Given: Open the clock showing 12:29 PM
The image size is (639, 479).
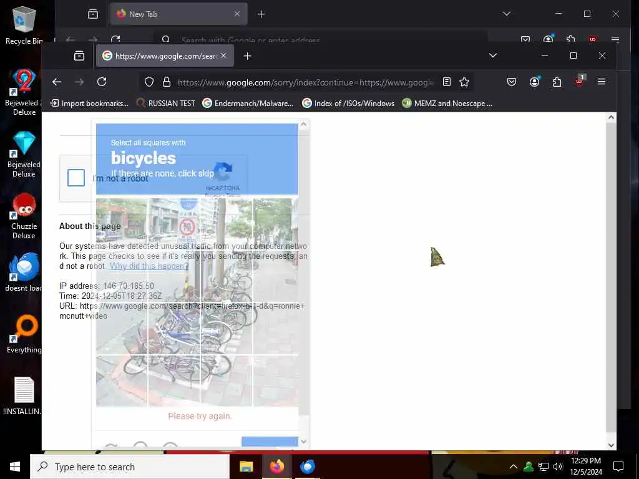Looking at the screenshot, I should point(585,467).
